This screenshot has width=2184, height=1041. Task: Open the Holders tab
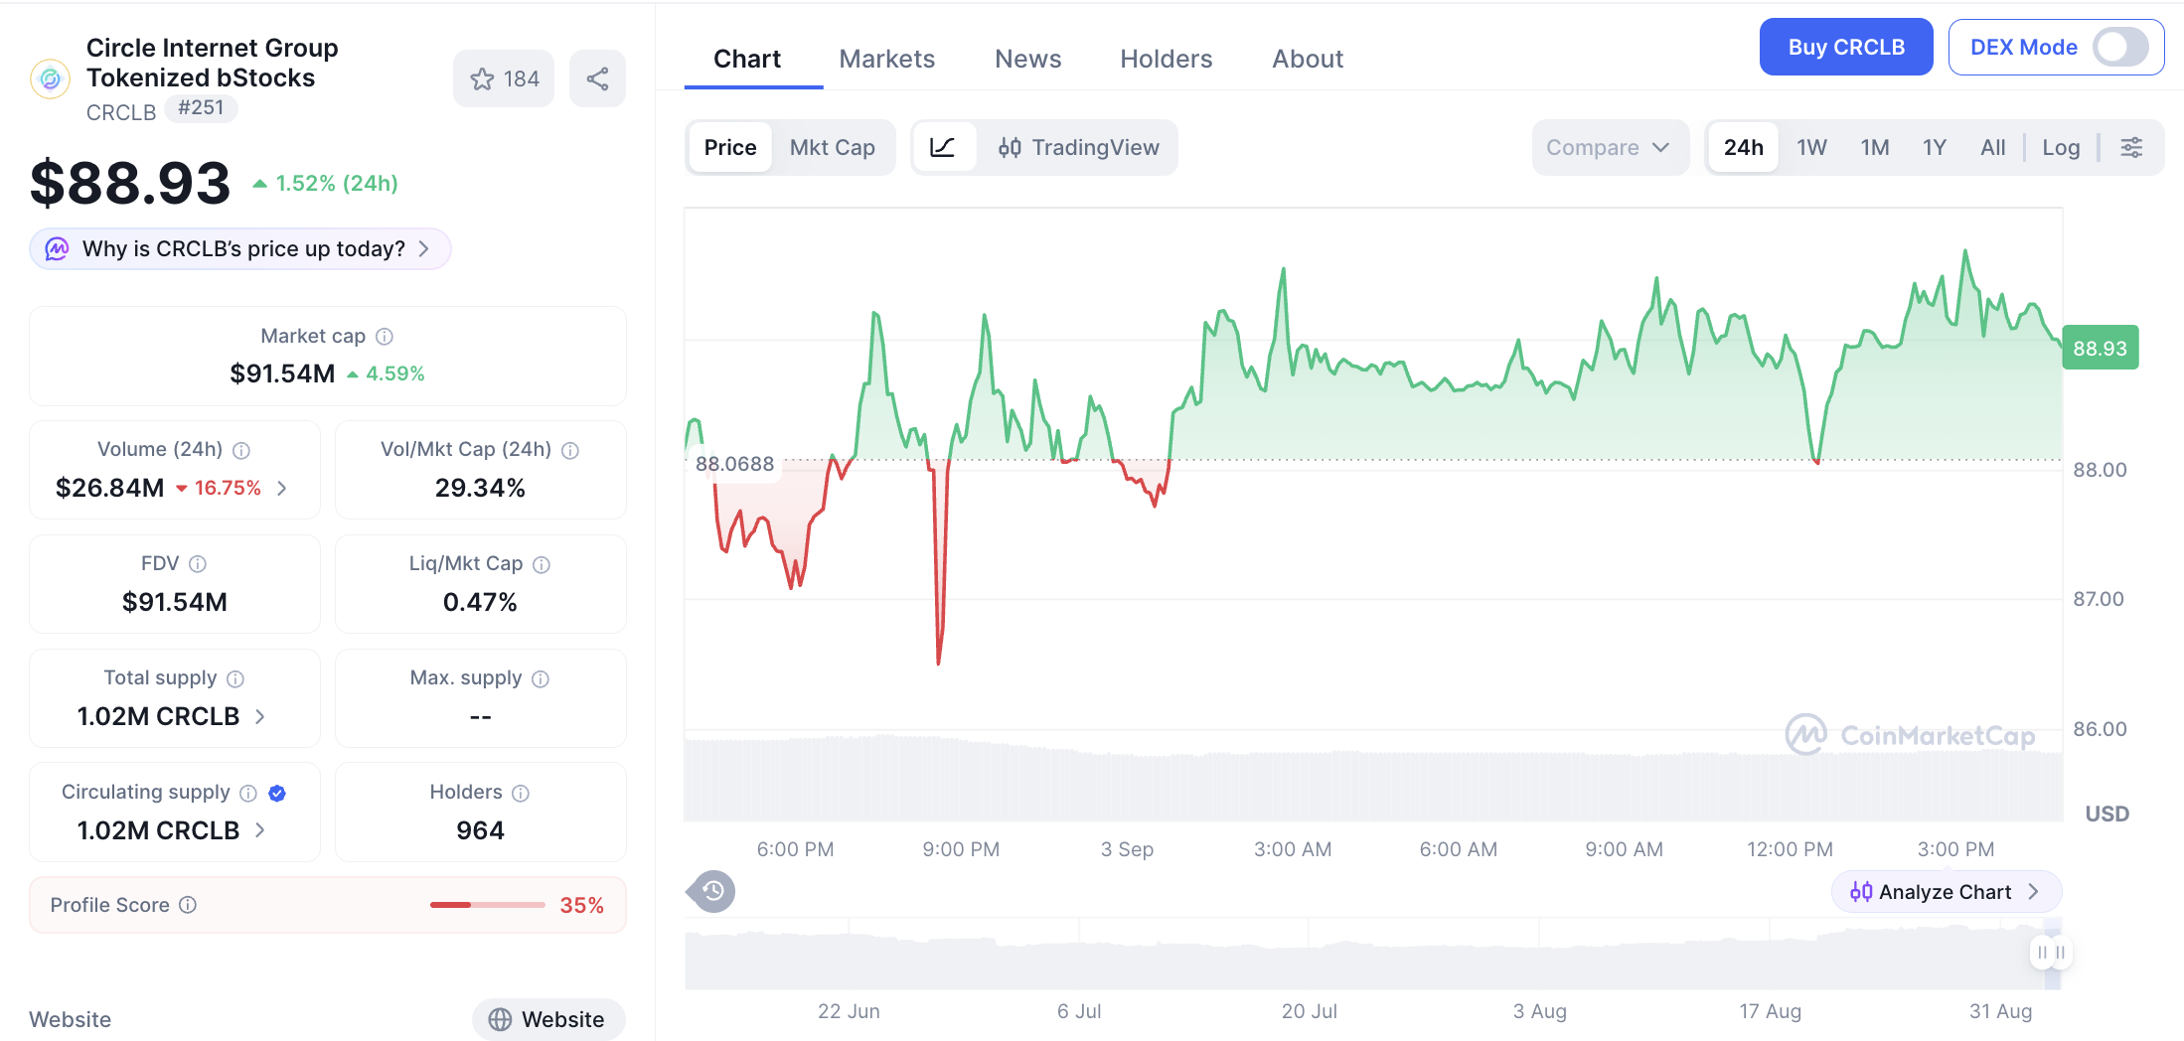1167,59
